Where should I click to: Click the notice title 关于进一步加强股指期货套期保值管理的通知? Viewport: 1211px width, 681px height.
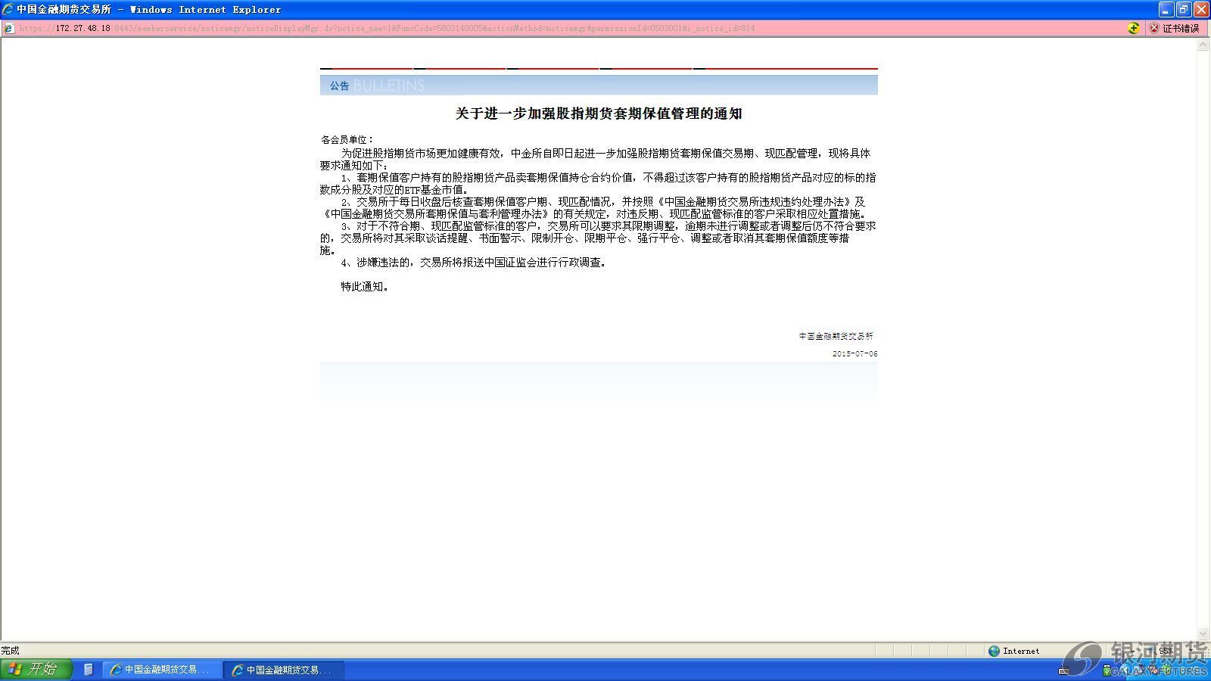coord(598,113)
